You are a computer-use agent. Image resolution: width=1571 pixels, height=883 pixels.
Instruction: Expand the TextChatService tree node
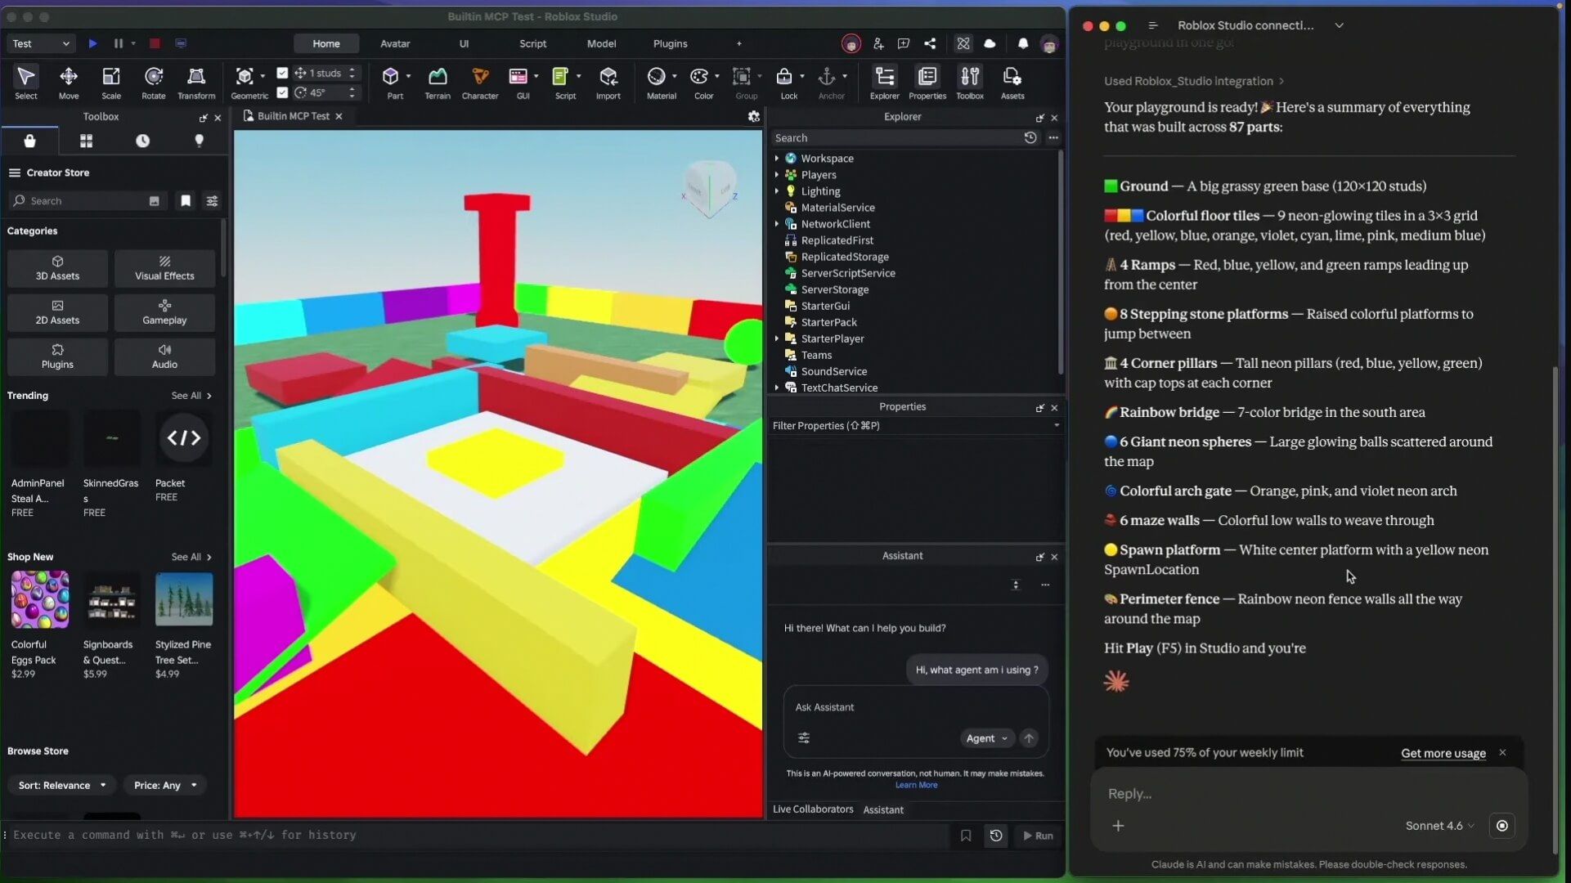pos(777,388)
